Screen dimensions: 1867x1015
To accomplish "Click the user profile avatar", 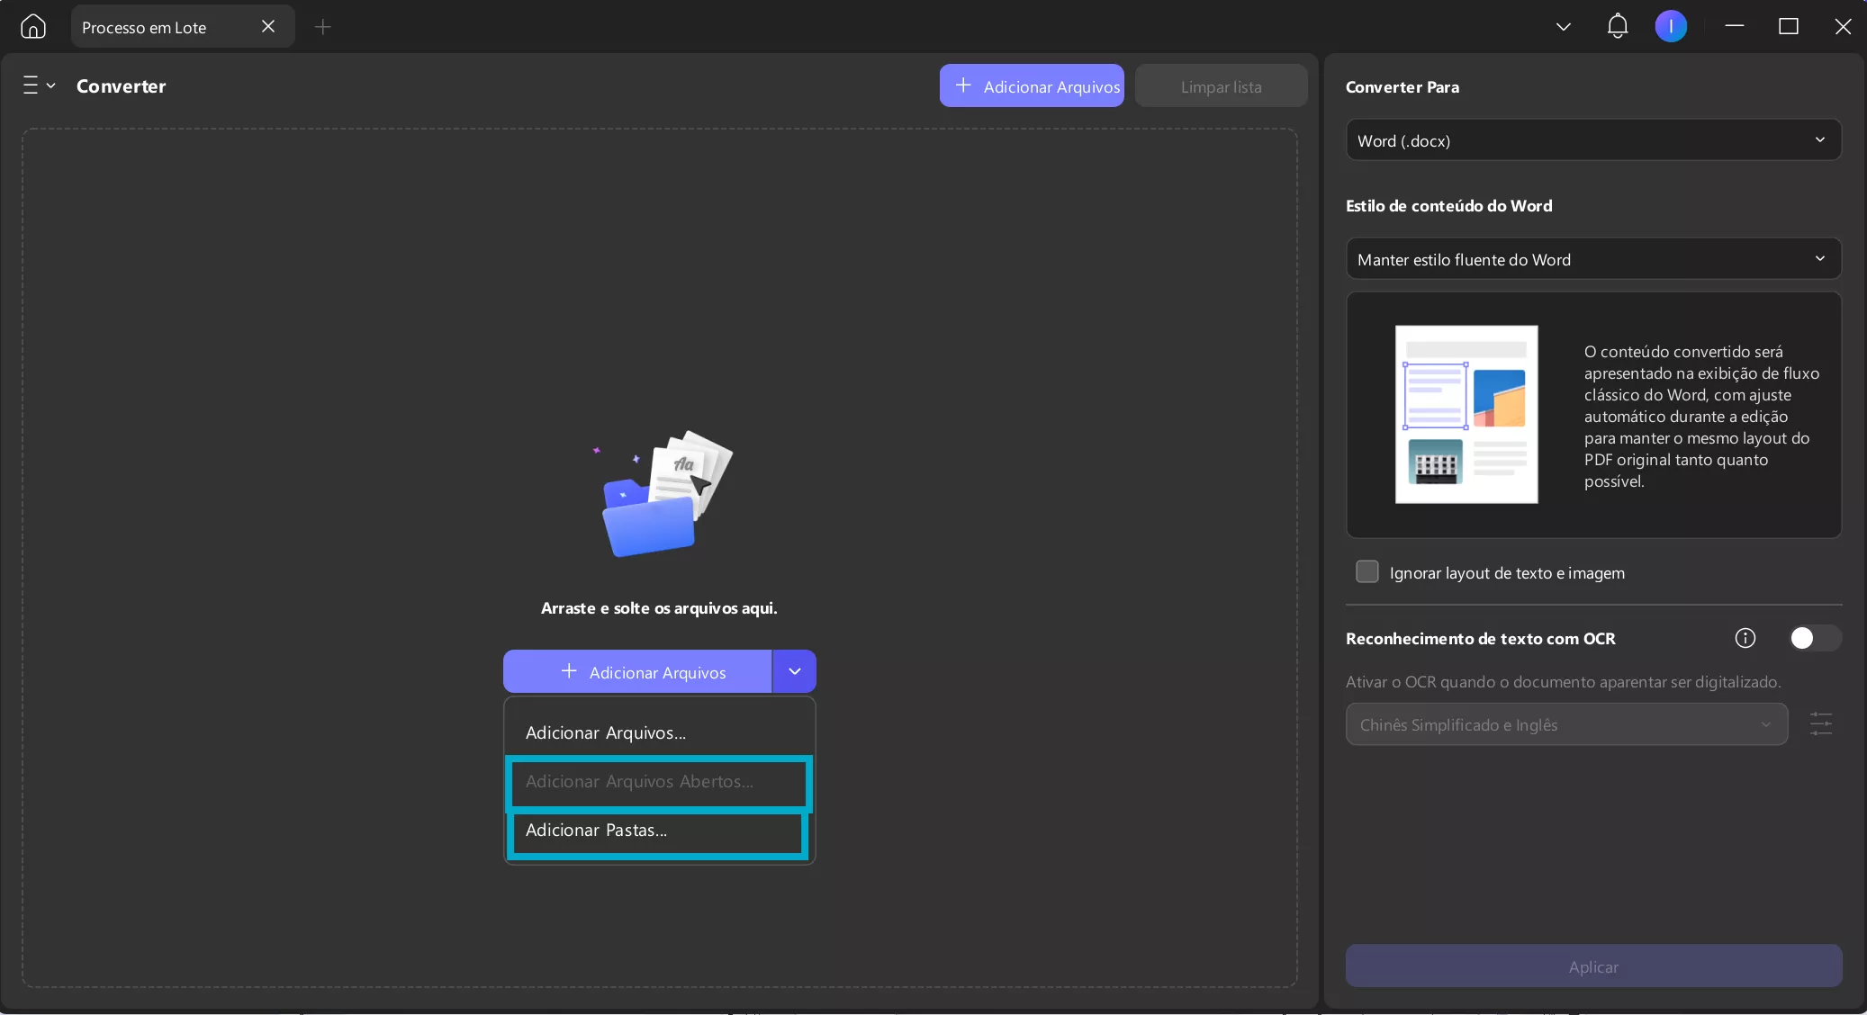I will tap(1671, 27).
